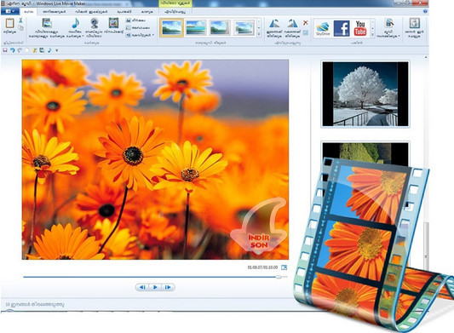The image size is (454, 333).
Task: Open the Edit tab under Video Tools
Action: [175, 12]
